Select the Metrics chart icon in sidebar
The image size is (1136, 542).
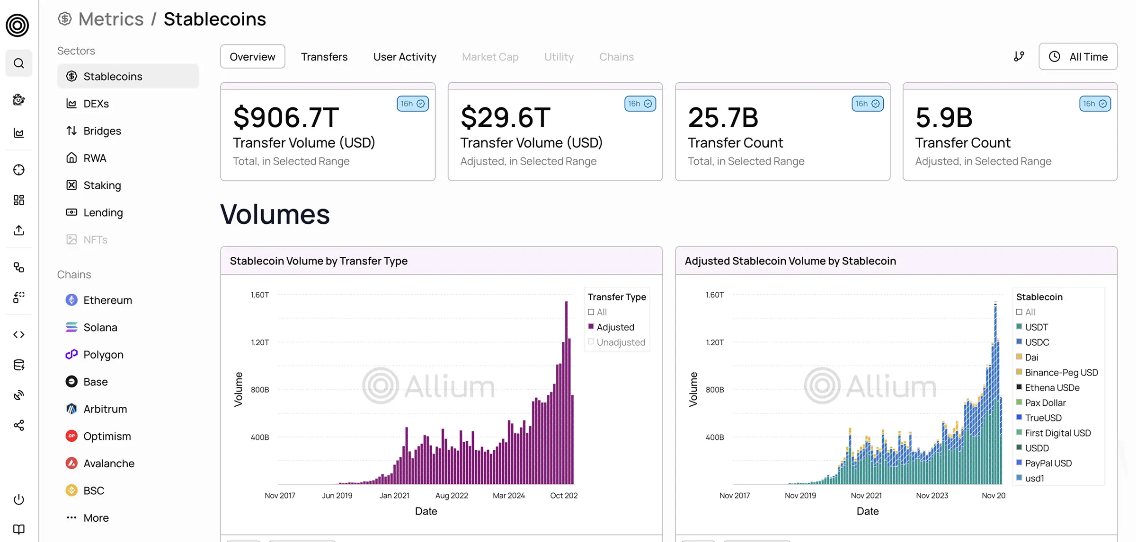[18, 133]
